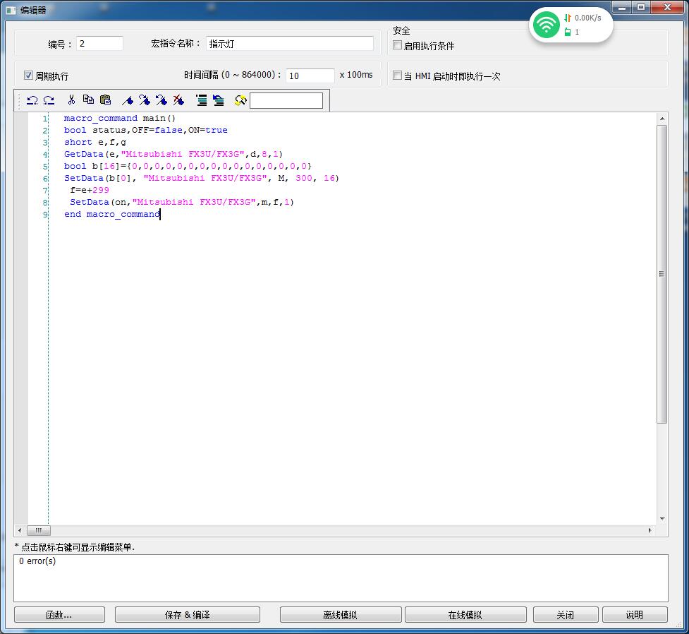Check 当 HMI 启动时即执行一次 option
Screen dimensions: 689x634
pos(398,76)
